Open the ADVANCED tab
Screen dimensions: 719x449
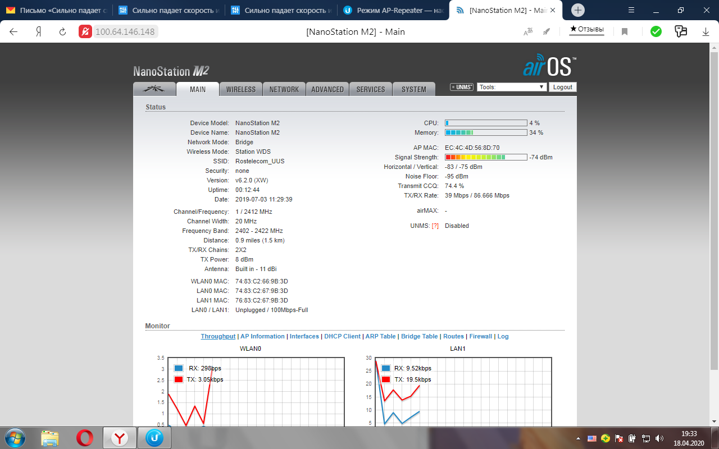coord(327,89)
